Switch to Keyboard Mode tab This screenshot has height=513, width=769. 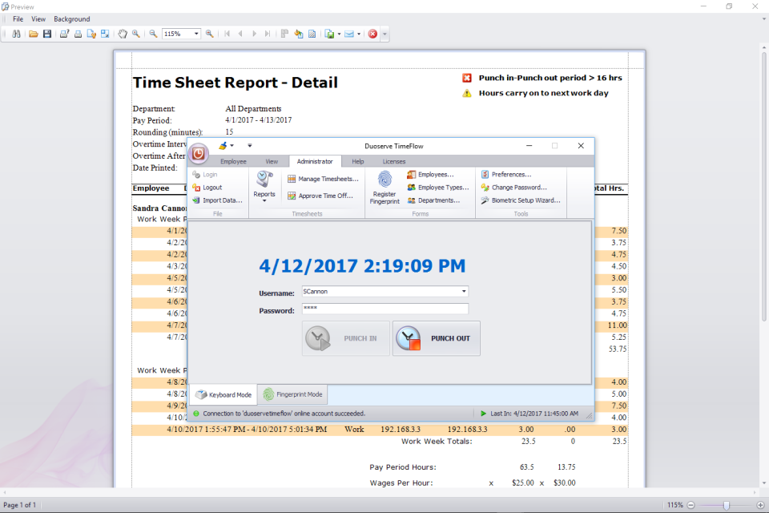(223, 394)
